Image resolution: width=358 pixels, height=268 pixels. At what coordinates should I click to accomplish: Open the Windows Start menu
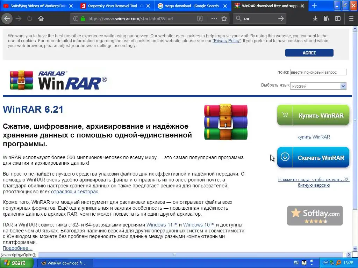(16, 263)
